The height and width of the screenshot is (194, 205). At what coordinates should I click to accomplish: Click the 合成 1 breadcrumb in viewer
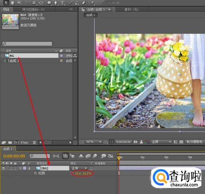pyautogui.click(x=90, y=15)
